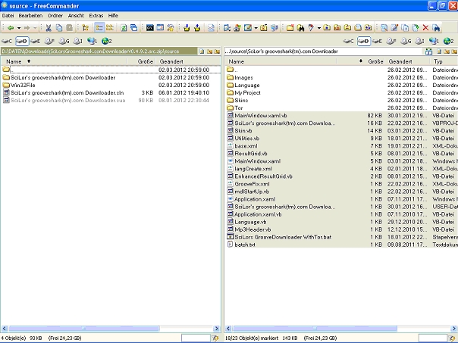The width and height of the screenshot is (458, 343).
Task: Open the Ansicht menu
Action: pyautogui.click(x=76, y=16)
